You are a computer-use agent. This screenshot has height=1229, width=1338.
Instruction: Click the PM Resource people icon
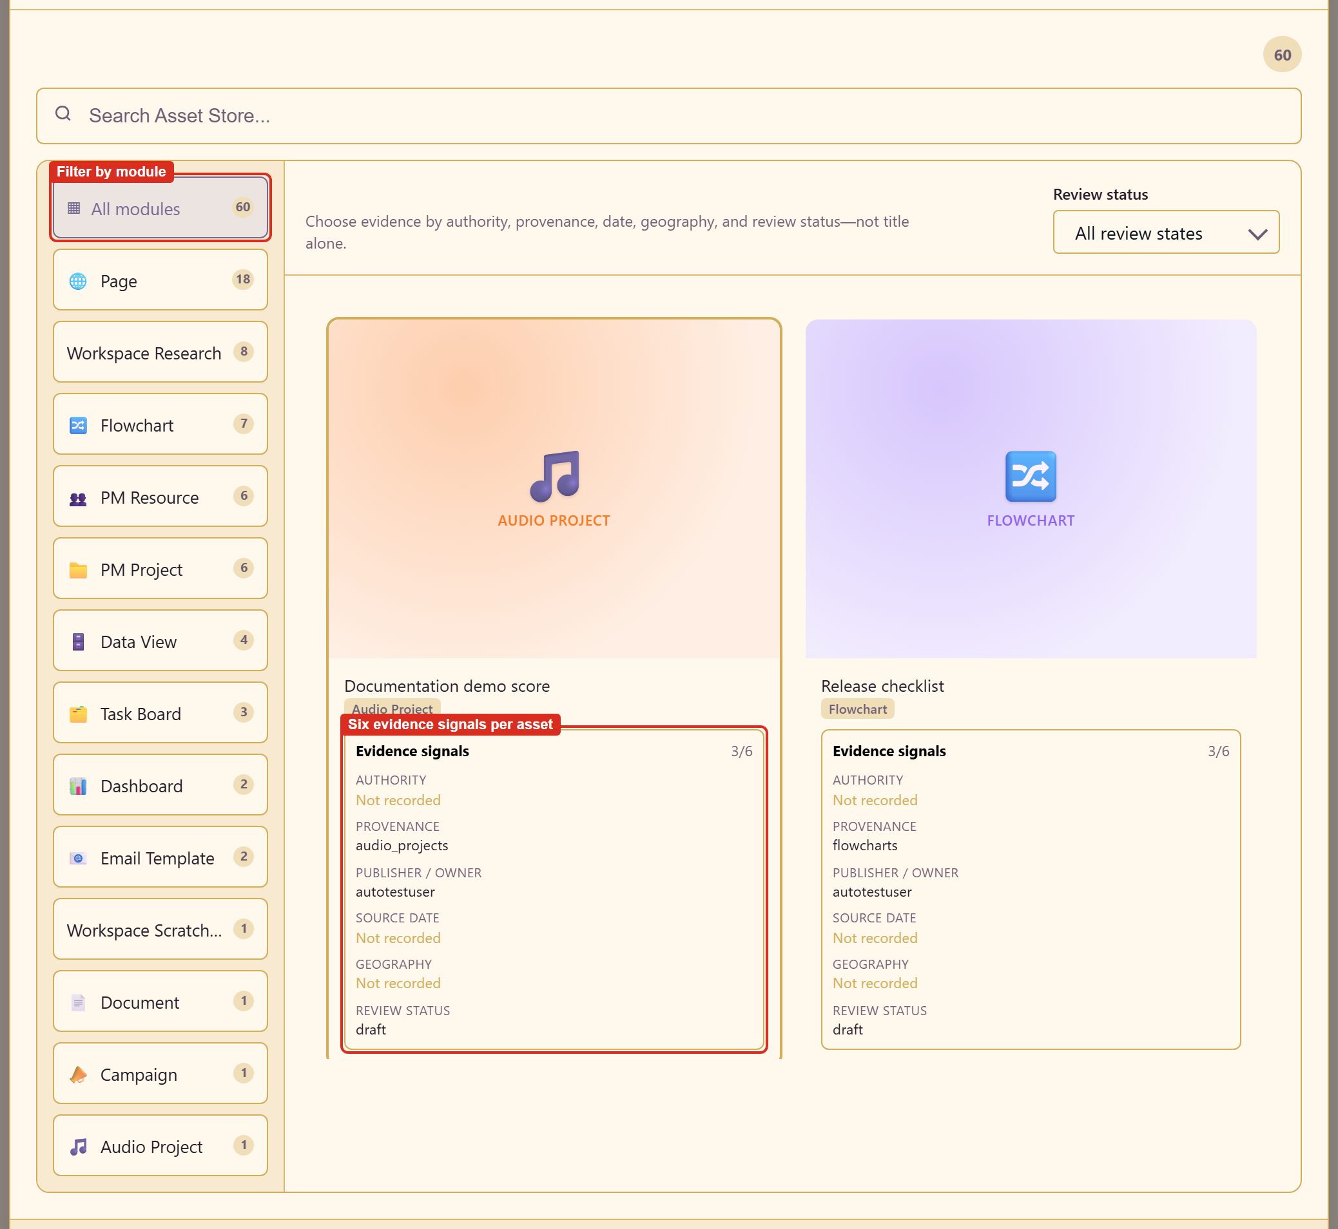coord(78,497)
